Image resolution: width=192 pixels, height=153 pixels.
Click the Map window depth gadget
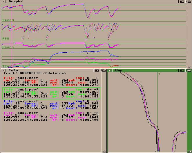point(189,70)
